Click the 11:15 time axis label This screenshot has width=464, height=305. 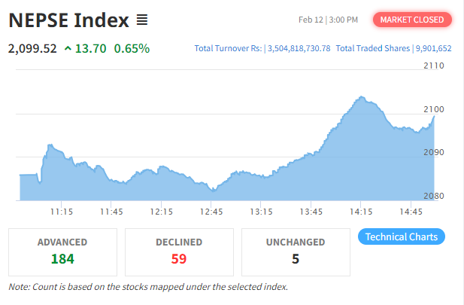click(x=61, y=212)
